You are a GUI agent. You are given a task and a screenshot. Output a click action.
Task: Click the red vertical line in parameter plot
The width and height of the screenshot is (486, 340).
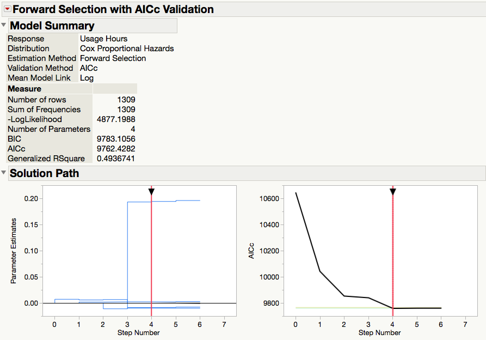151,254
